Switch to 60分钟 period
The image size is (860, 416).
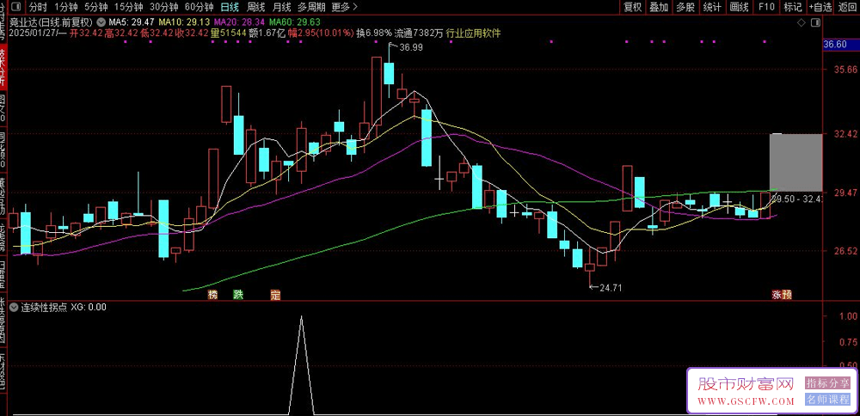coord(199,7)
